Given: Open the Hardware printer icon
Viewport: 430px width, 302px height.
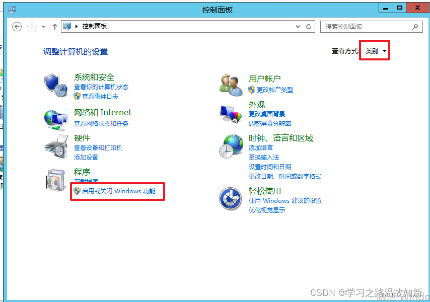Looking at the screenshot, I should click(x=56, y=146).
